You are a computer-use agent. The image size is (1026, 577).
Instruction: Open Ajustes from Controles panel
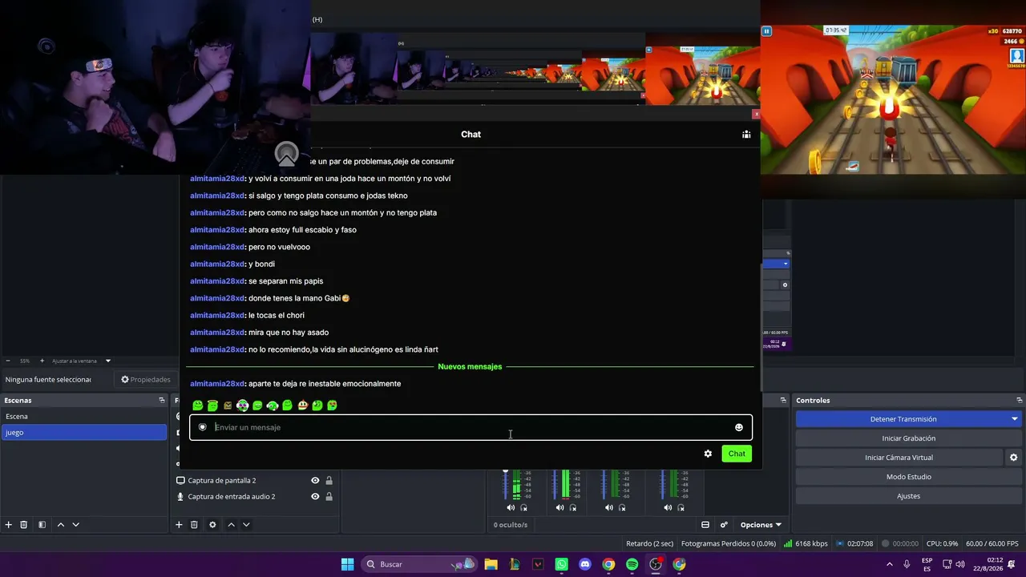(x=908, y=496)
